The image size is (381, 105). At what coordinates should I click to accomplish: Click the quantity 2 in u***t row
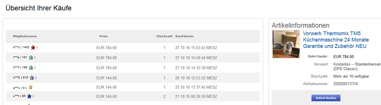(x=164, y=96)
